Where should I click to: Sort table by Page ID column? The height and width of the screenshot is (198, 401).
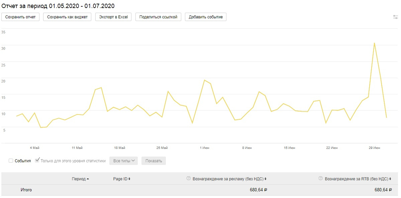tap(121, 179)
